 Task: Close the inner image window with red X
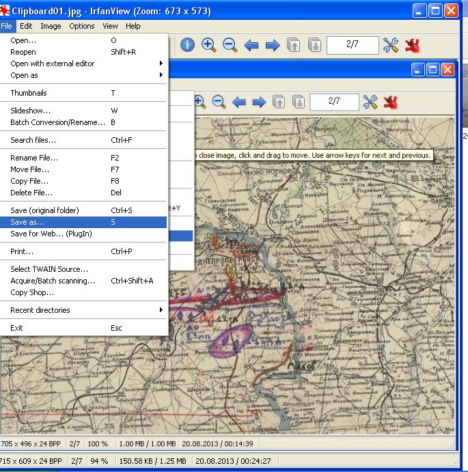point(448,70)
